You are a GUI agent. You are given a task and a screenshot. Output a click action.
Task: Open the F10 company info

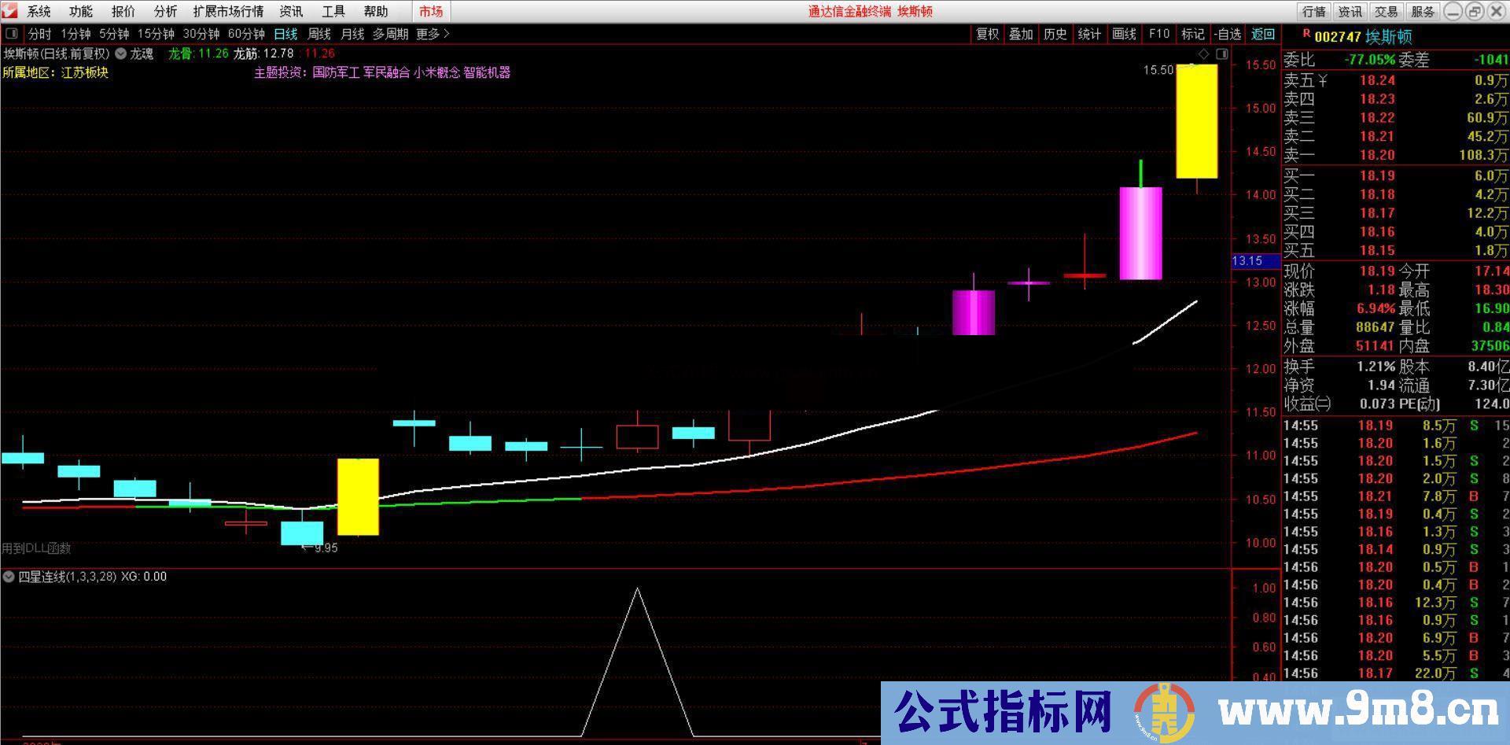point(1158,34)
